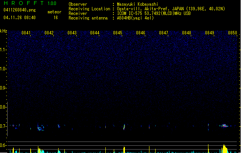This screenshot has height=153, width=241.
Task: Click the meteor count value 16
Action: click(56, 18)
